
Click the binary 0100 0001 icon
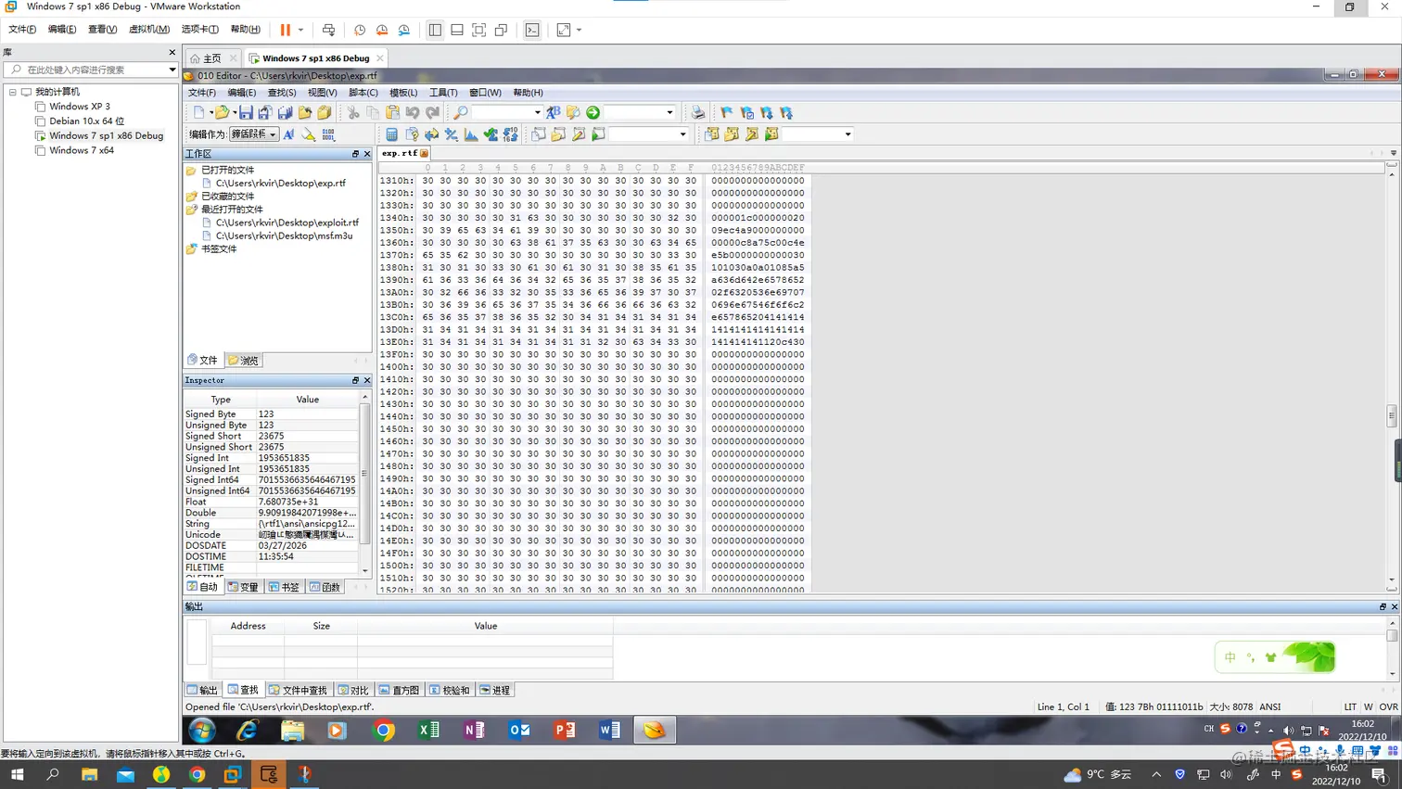point(328,134)
